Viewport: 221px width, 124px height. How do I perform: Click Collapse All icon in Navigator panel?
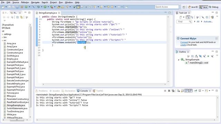click(x=18, y=17)
